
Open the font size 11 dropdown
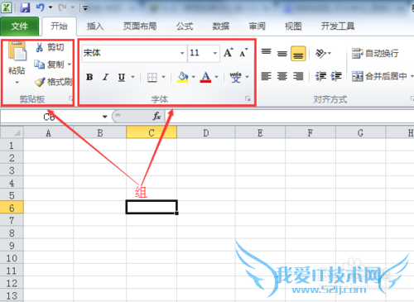pyautogui.click(x=214, y=53)
